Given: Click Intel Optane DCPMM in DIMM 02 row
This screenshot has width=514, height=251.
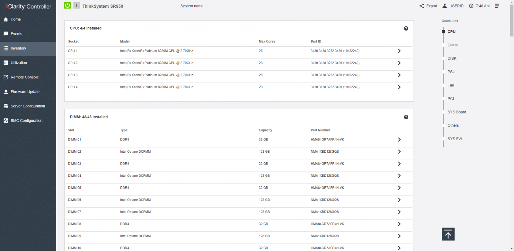Looking at the screenshot, I should tap(135, 152).
